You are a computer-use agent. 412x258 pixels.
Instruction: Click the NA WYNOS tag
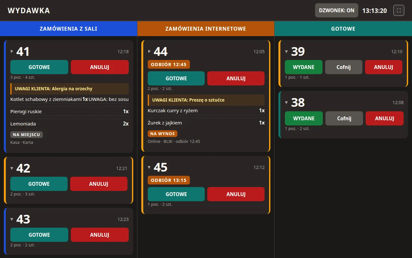point(163,134)
